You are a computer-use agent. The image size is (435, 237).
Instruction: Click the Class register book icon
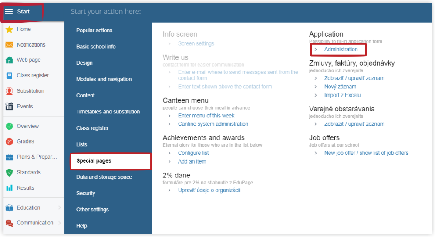(10, 75)
